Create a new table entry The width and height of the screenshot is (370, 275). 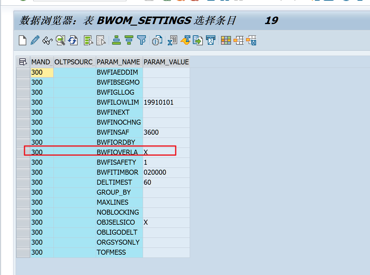[22, 41]
